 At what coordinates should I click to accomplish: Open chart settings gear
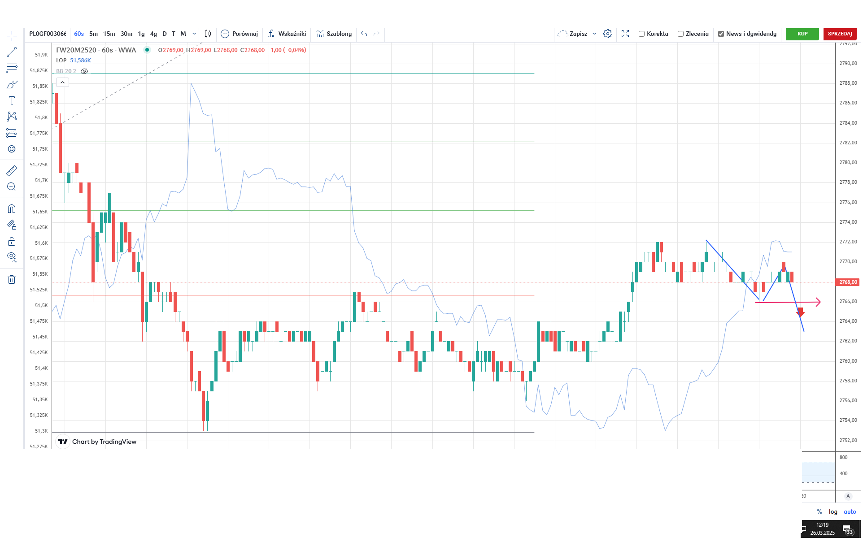coord(608,34)
